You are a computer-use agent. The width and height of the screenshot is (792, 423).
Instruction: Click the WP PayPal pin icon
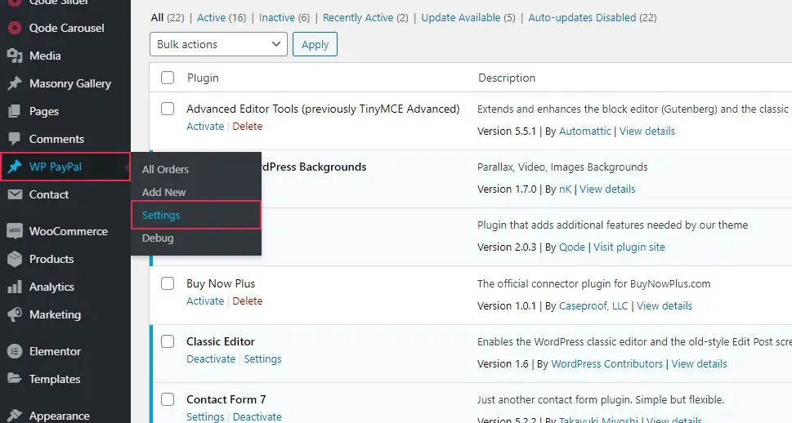[x=15, y=167]
